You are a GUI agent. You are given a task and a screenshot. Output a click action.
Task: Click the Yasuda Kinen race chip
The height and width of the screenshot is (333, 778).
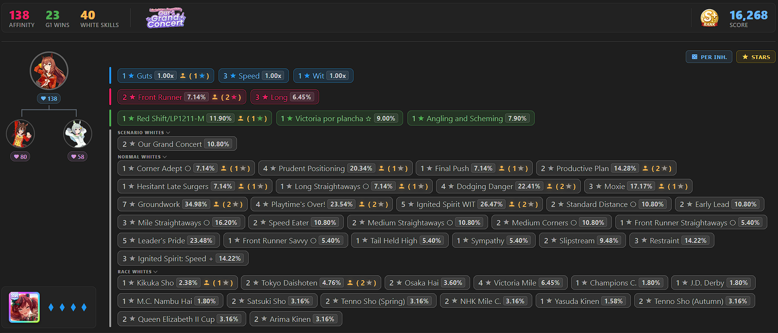pos(583,301)
